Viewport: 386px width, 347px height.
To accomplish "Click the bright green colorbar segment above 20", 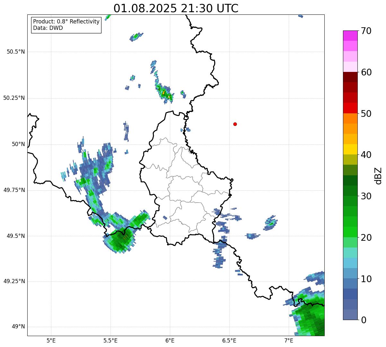I will 350,232.
